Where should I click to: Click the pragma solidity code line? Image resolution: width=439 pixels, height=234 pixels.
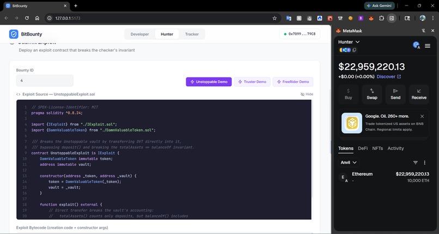[57, 113]
